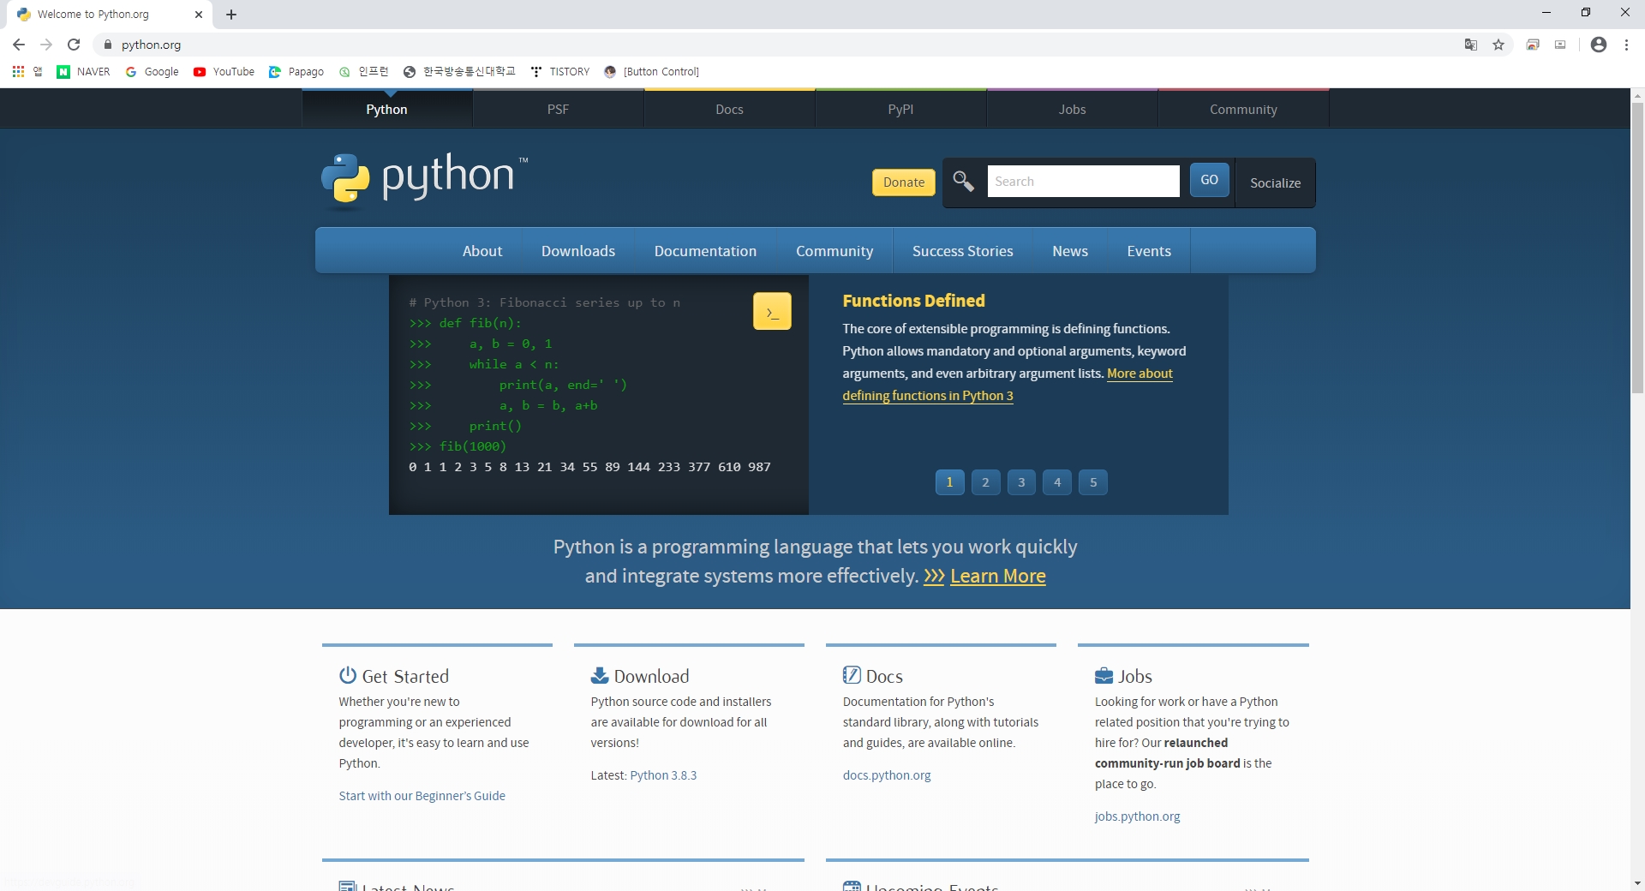This screenshot has height=891, width=1645.
Task: Show slide 1 of the code carousel
Action: point(949,482)
